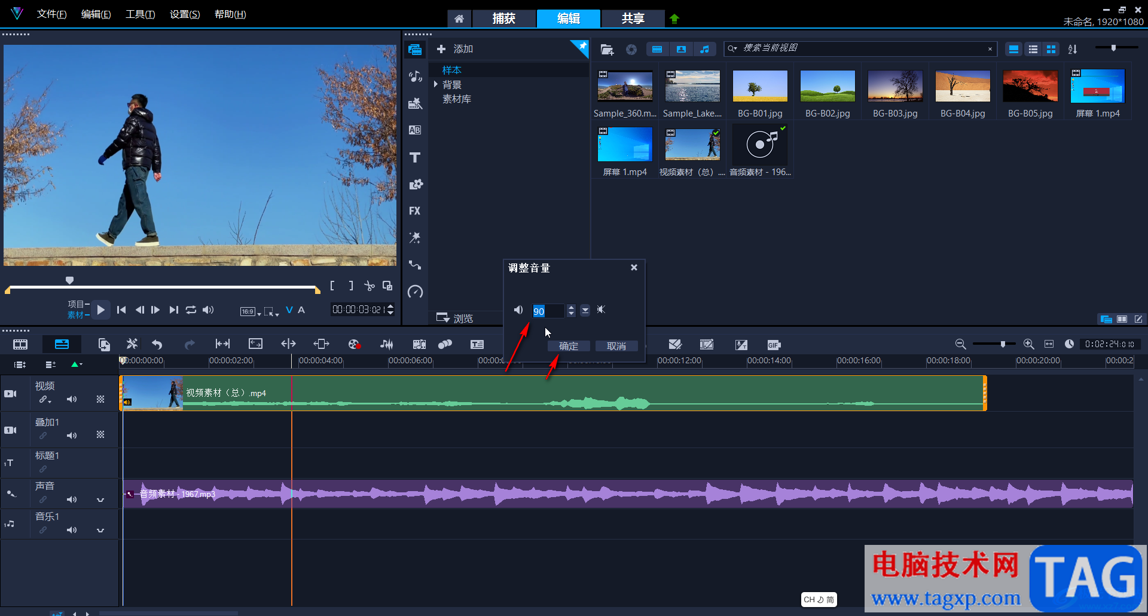Mute the Overlay 叠加1 track
Image resolution: width=1148 pixels, height=616 pixels.
point(72,436)
